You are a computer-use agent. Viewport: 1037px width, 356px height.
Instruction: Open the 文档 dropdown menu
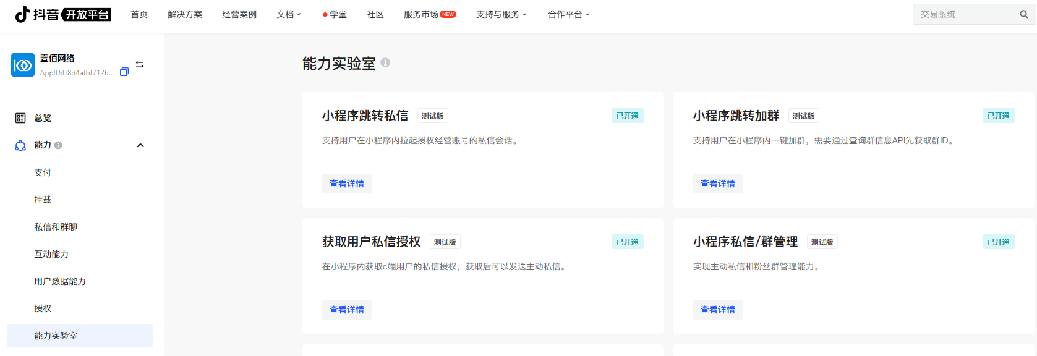[288, 14]
